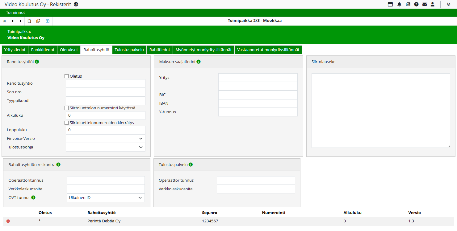Click the copy record icon
The width and height of the screenshot is (457, 231).
38,21
